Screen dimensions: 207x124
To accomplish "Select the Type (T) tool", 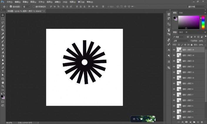I will [x=3, y=71].
